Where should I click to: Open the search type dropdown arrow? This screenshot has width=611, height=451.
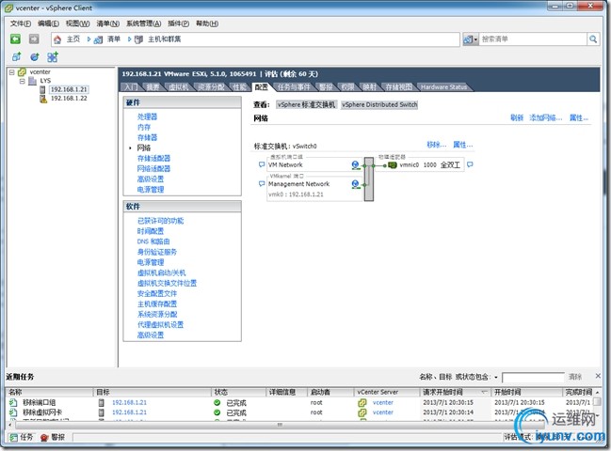475,39
